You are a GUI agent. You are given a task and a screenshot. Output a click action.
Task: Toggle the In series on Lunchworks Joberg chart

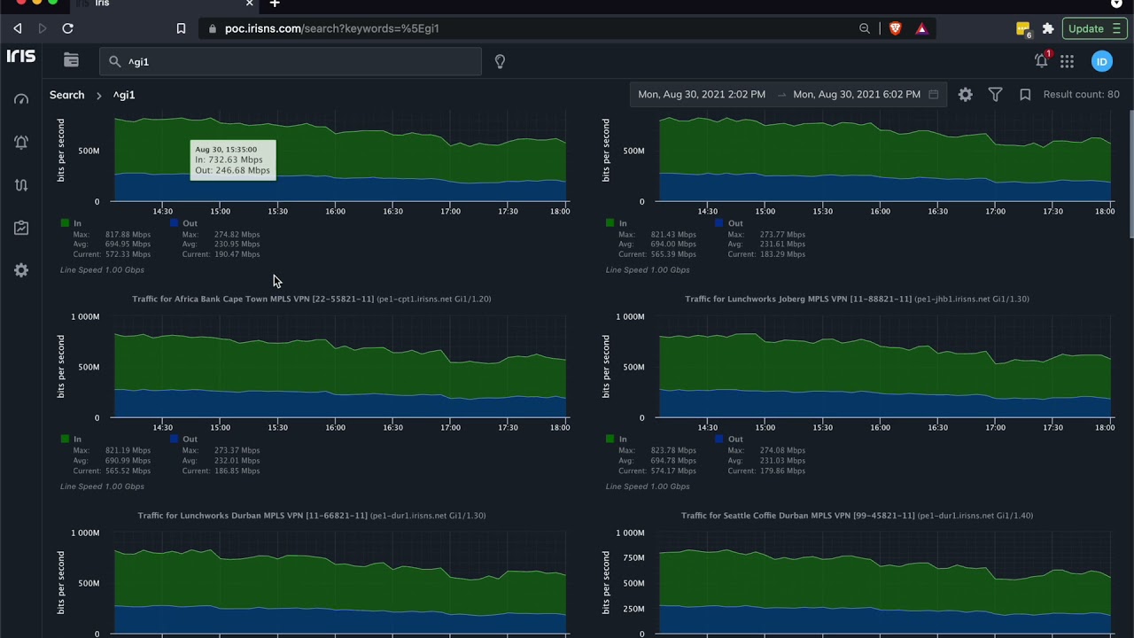tap(617, 439)
